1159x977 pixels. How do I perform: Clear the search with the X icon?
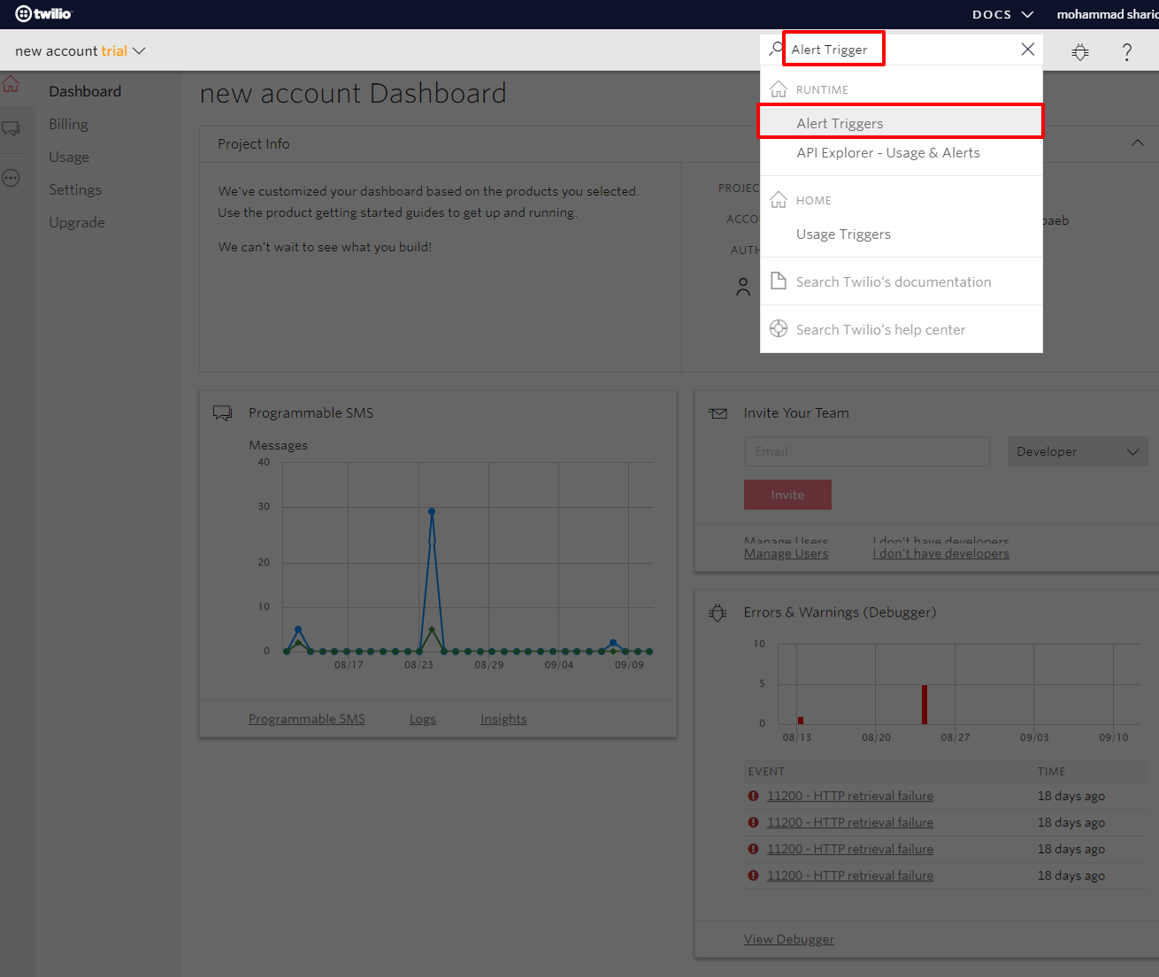coord(1027,50)
